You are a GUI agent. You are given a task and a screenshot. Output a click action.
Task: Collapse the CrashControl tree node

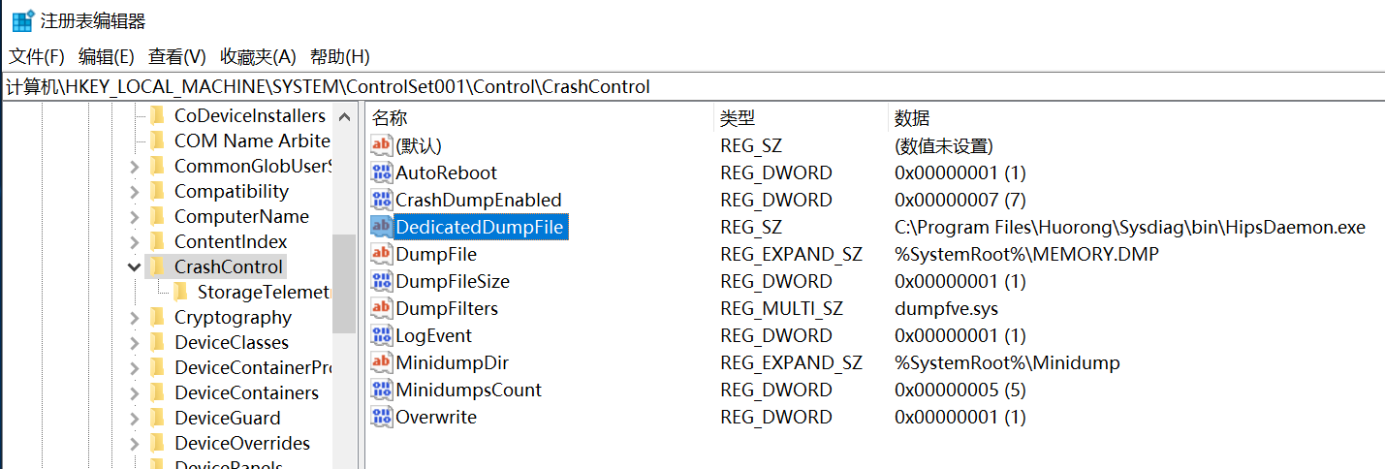(134, 267)
